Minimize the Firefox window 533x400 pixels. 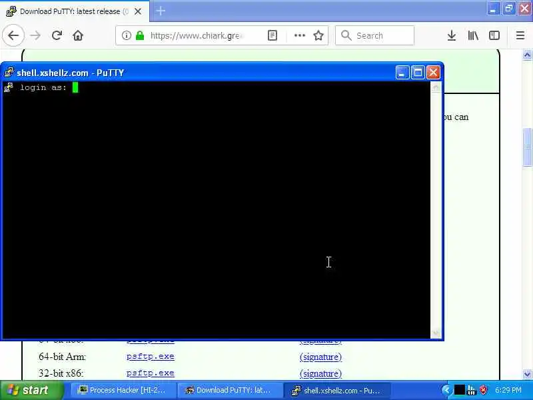tap(493, 9)
